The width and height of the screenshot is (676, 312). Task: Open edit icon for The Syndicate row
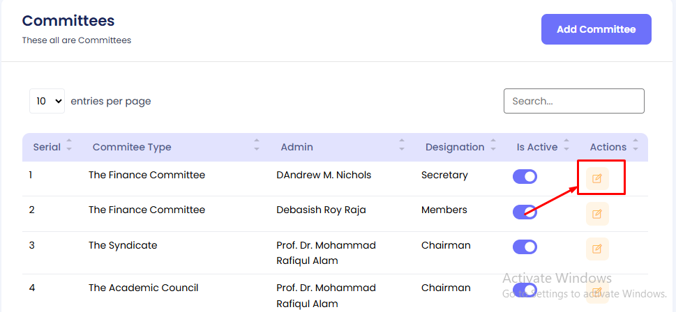point(597,249)
